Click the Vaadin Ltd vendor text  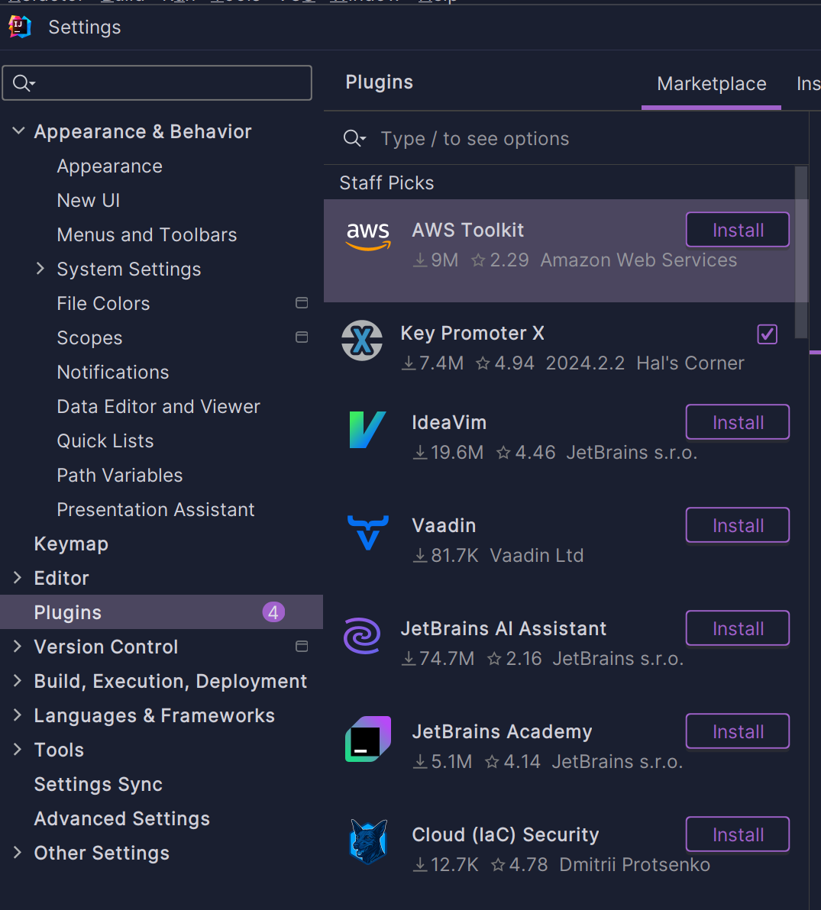[536, 556]
